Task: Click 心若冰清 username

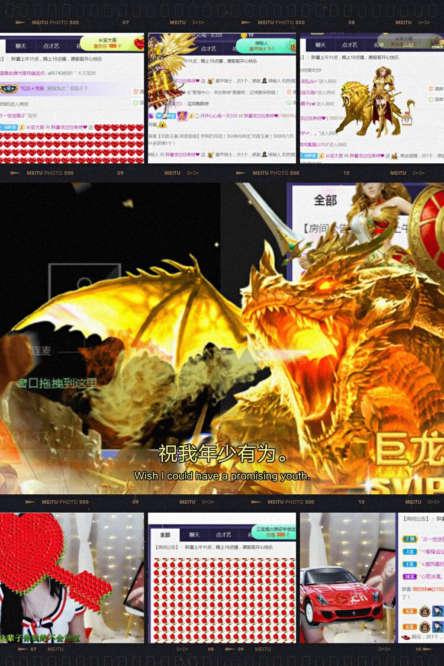Action: (x=432, y=577)
